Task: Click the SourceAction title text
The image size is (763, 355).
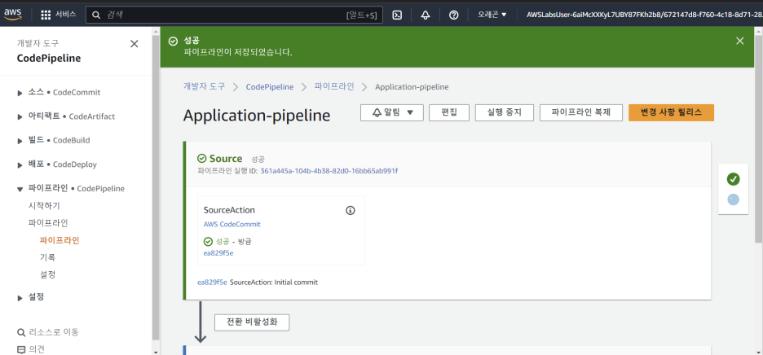Action: [229, 210]
